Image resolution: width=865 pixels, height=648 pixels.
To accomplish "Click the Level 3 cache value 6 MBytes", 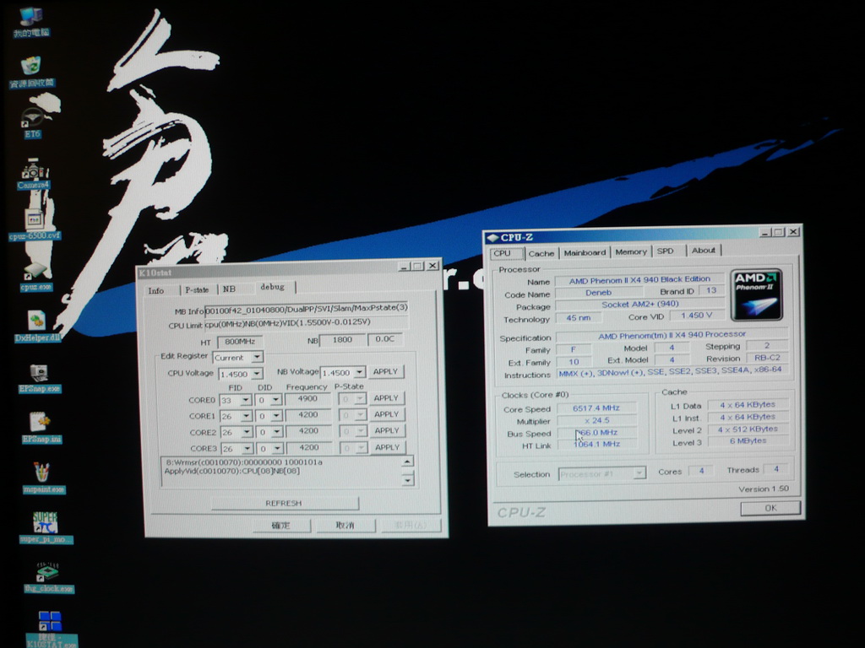I will [x=748, y=440].
